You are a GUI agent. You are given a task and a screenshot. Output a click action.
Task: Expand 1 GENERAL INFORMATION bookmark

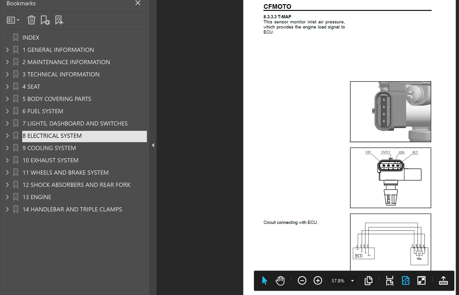[7, 50]
